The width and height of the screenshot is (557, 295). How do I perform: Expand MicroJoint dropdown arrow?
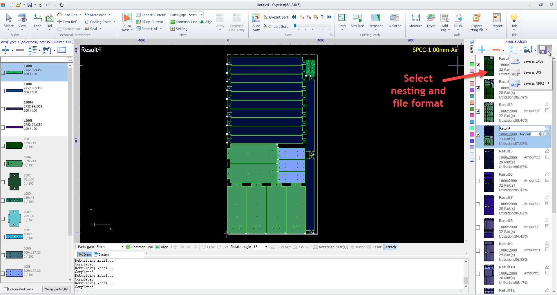[x=109, y=15]
